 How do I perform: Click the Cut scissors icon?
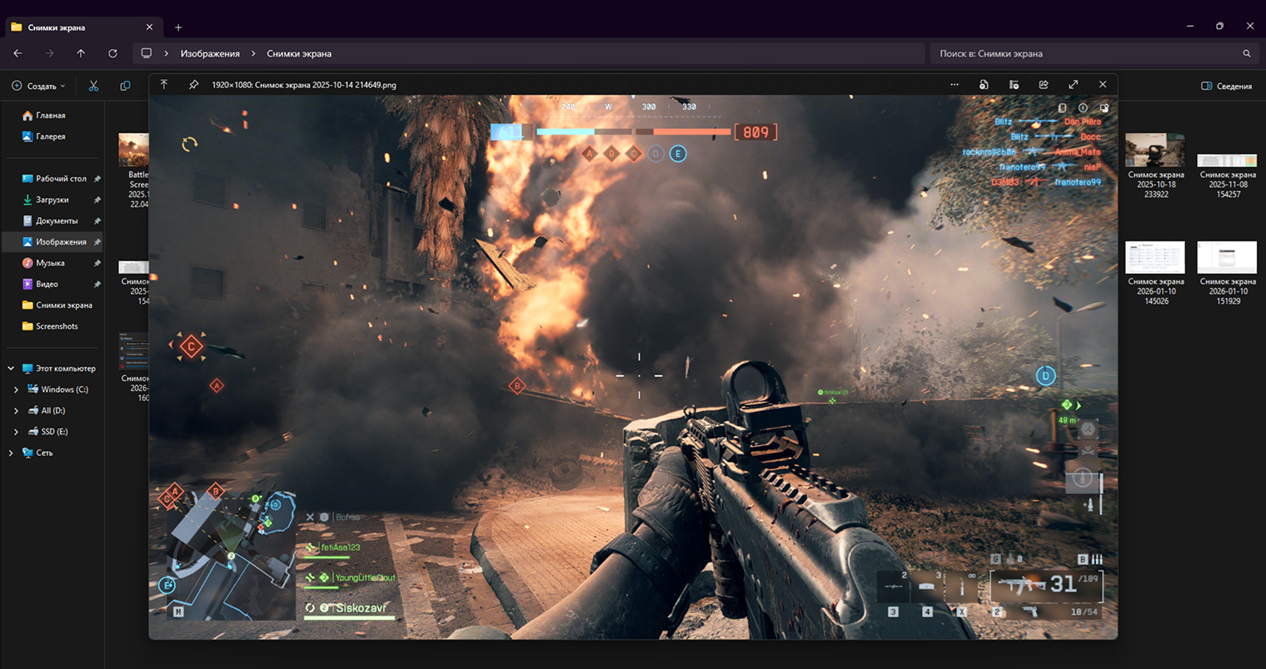point(93,86)
